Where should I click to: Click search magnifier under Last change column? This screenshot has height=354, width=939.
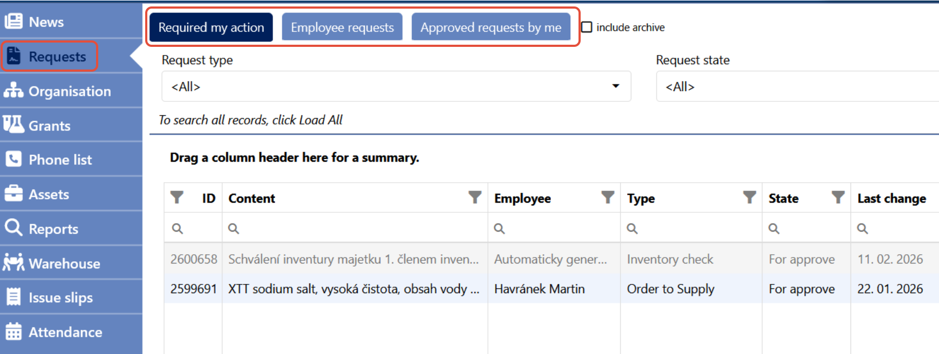862,228
